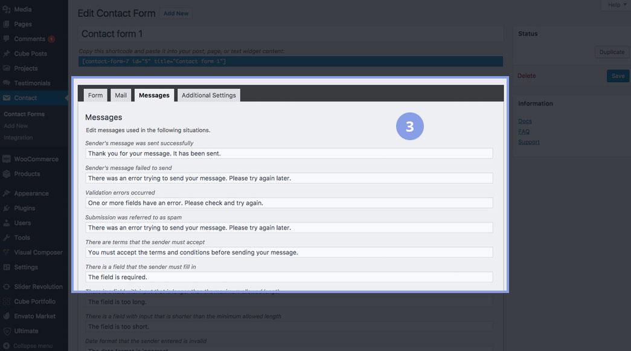Click the Slider Revolution icon
This screenshot has height=351, width=631.
click(x=6, y=287)
